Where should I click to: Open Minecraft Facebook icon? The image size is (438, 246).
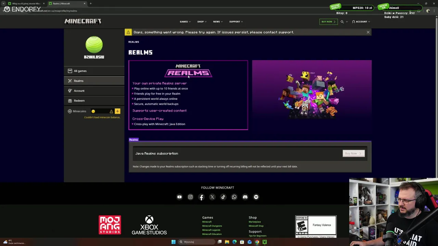point(201,197)
